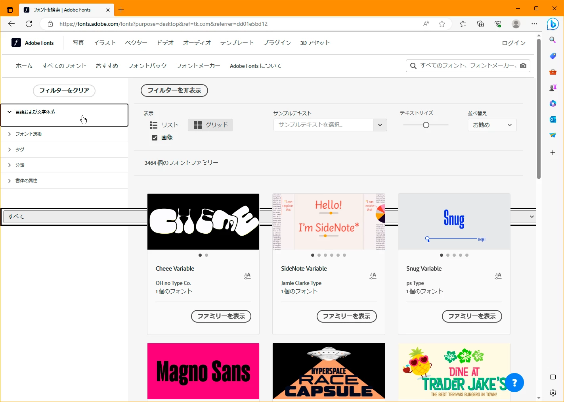Expand タグ filter section
Screen dimensions: 564x402
pos(64,150)
